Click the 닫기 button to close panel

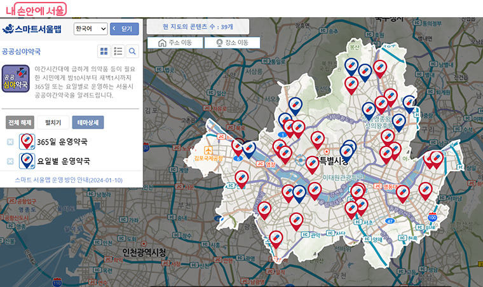point(124,29)
